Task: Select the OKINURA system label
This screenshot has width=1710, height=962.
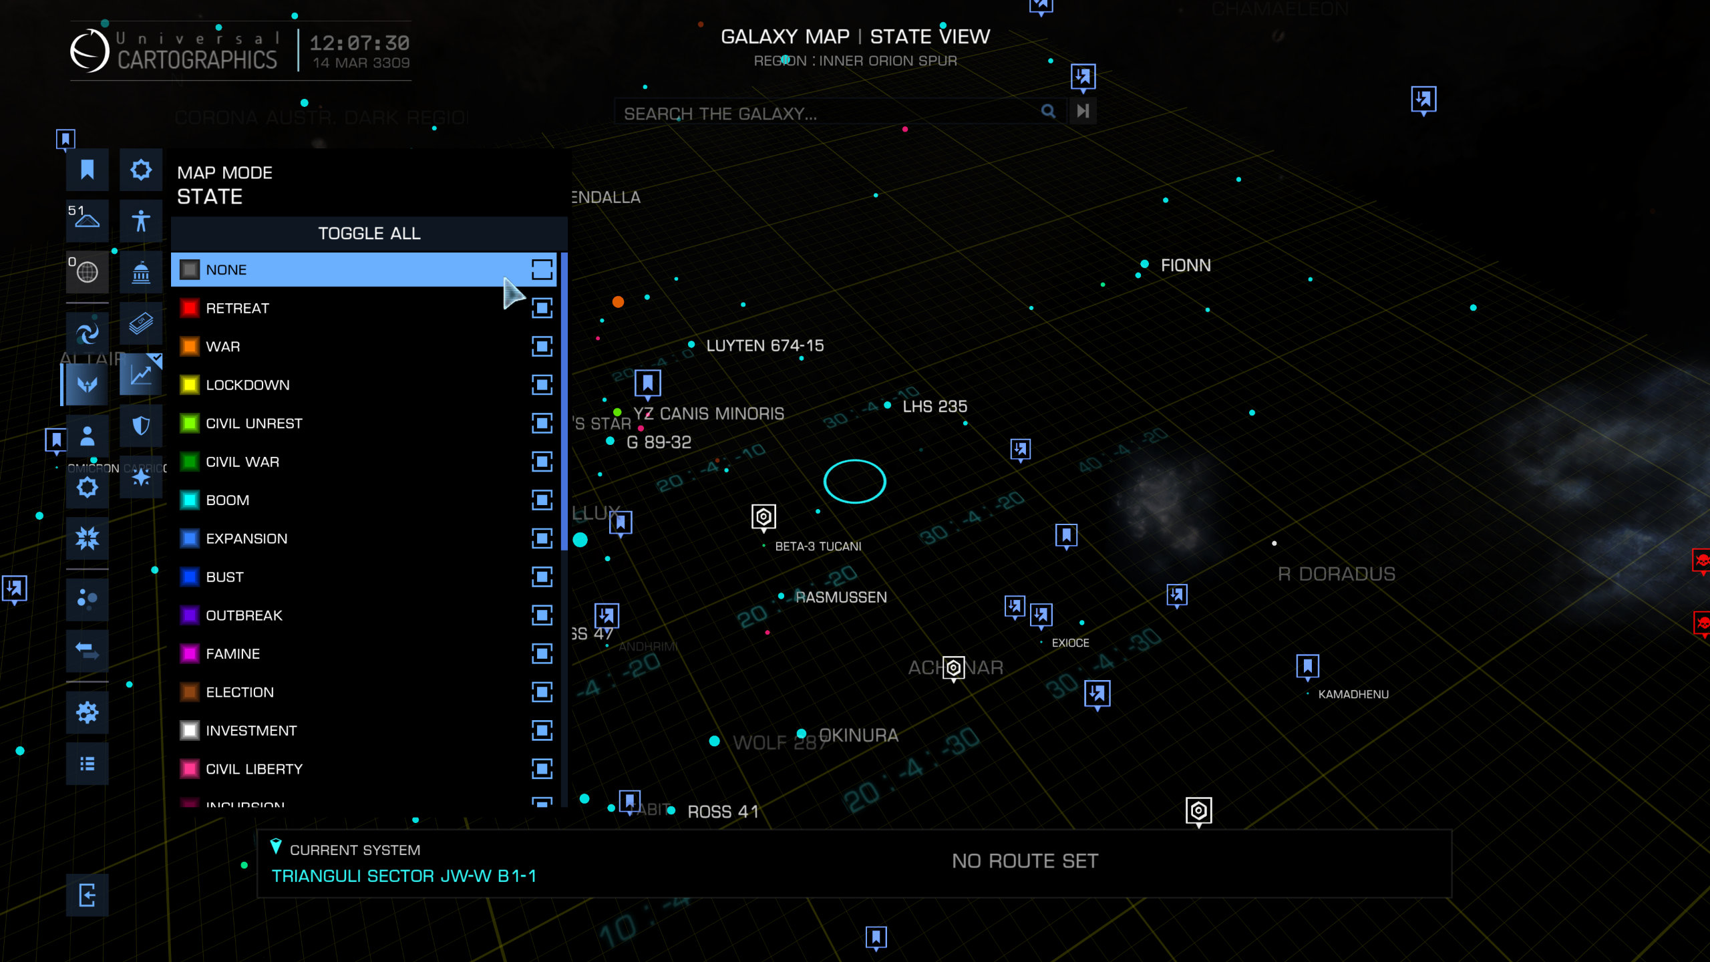Action: 858,736
